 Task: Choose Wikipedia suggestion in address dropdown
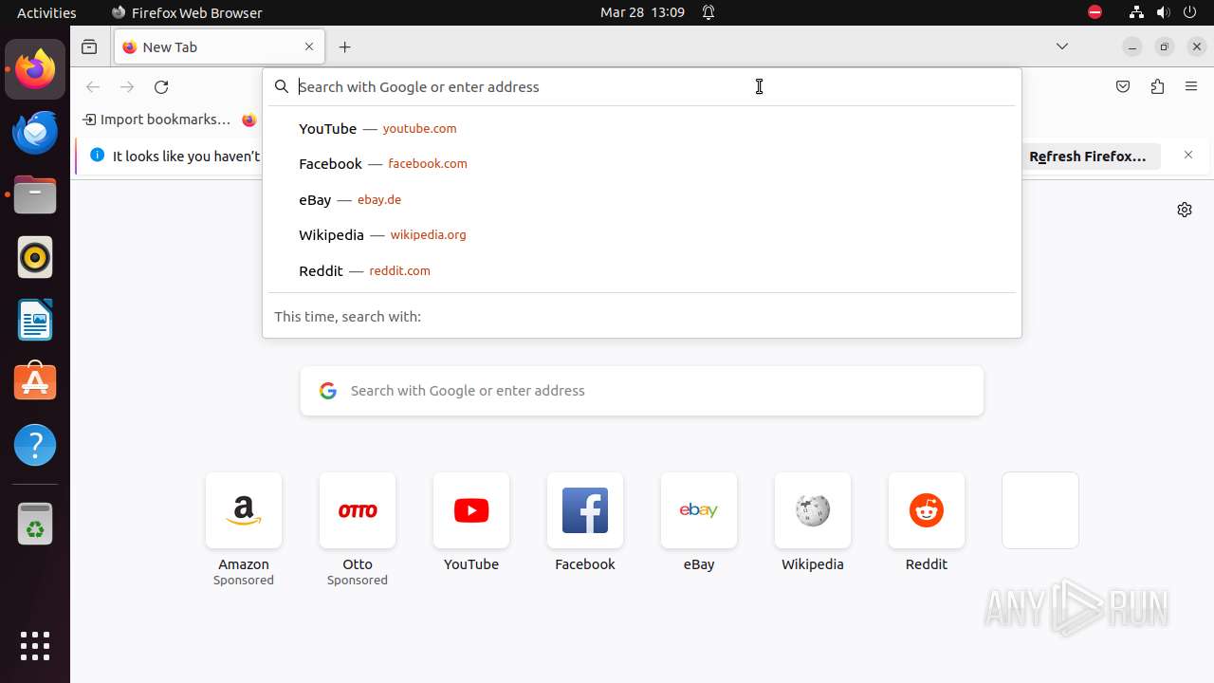point(642,235)
